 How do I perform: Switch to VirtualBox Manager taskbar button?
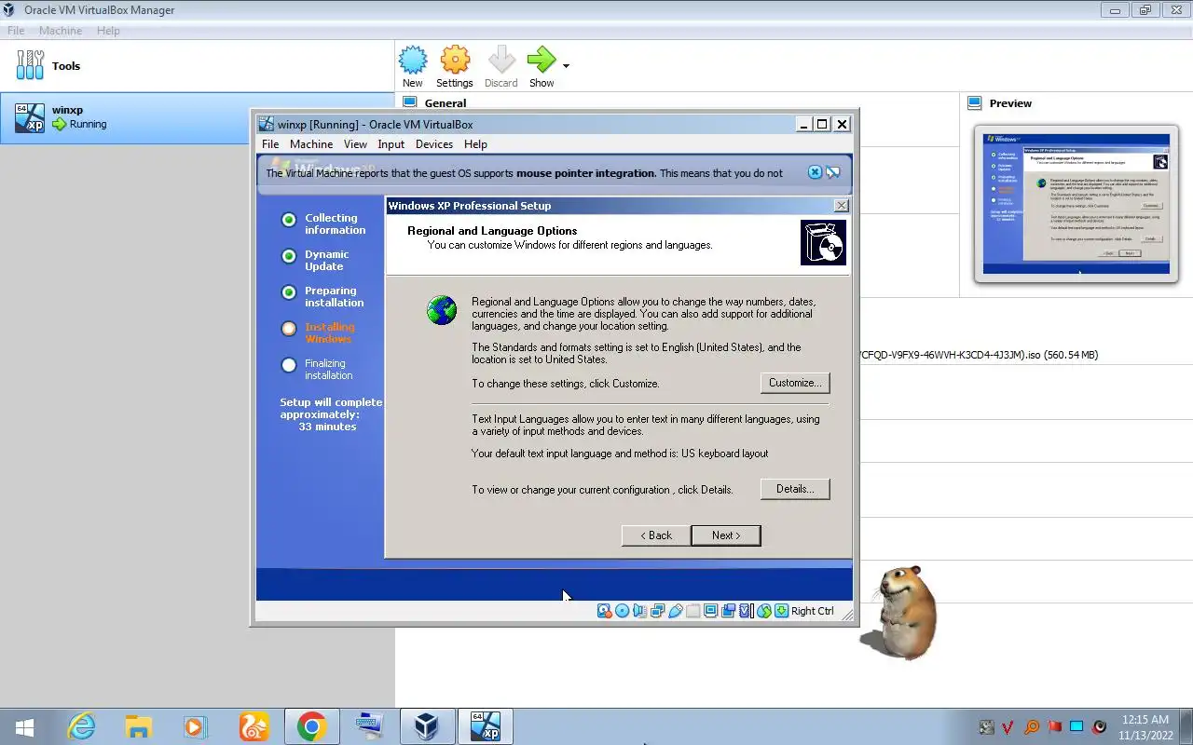[427, 726]
